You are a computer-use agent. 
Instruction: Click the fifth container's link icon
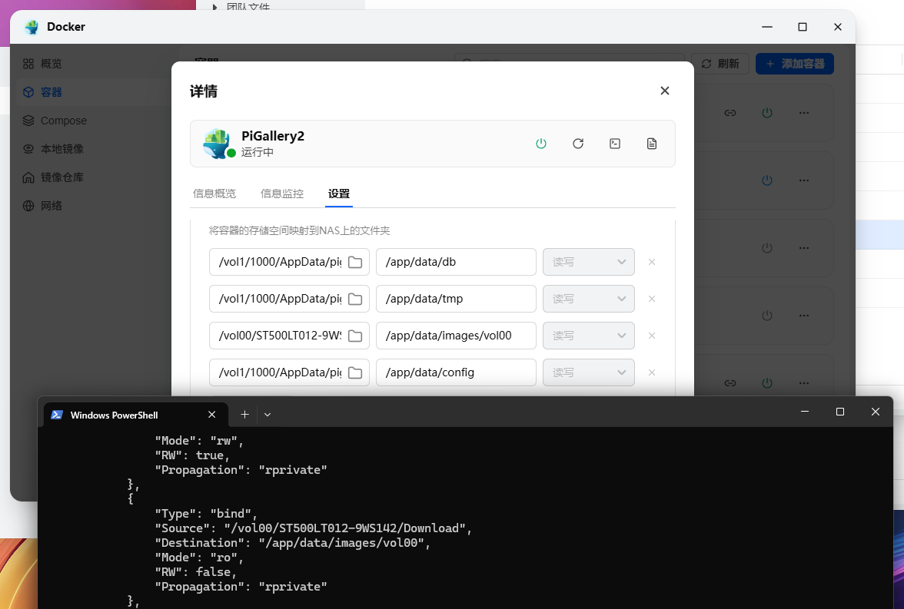[730, 382]
